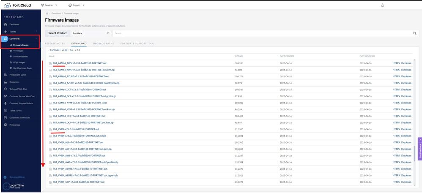Click HTTPS for FGT_VM64_GCP .out row

396,182
